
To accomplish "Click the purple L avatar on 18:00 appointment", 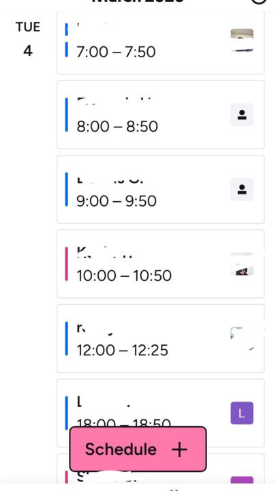I will point(242,413).
